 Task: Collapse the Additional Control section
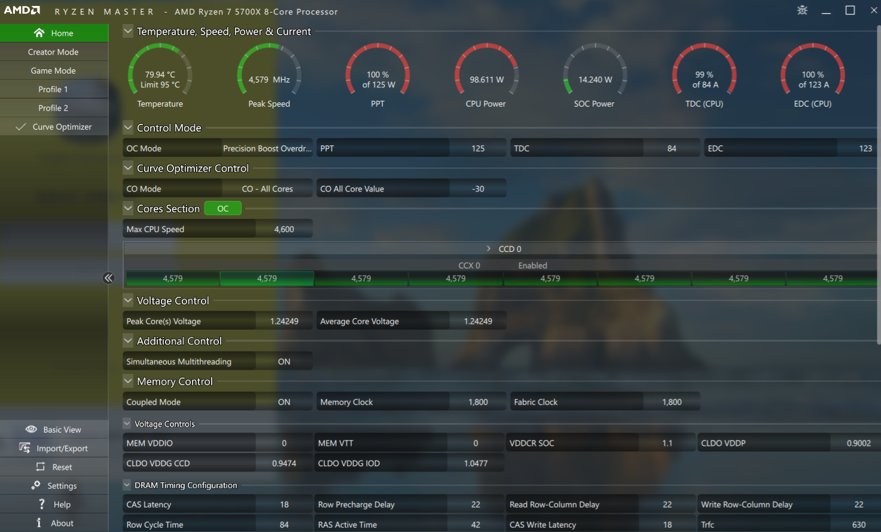128,341
